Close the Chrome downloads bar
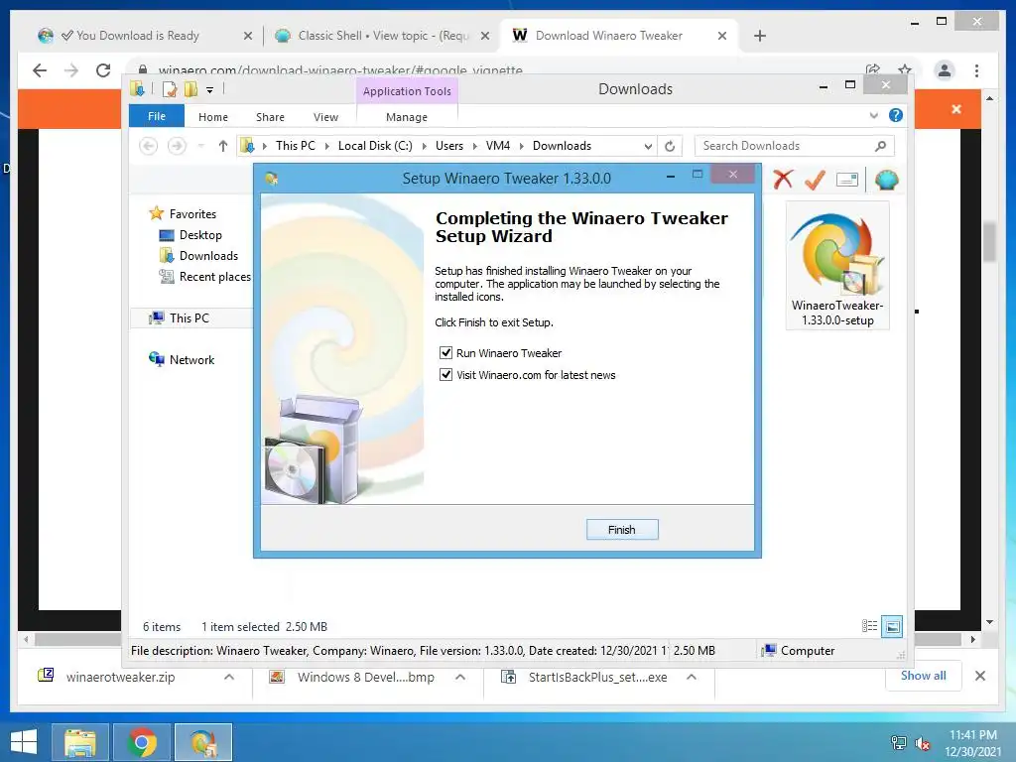The height and width of the screenshot is (762, 1016). 980,676
